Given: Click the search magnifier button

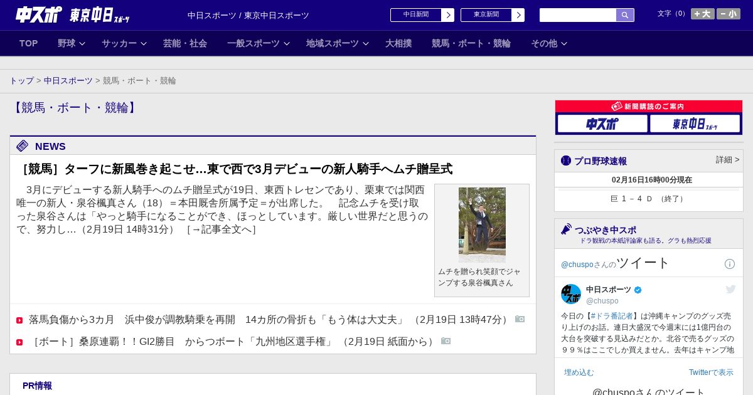Looking at the screenshot, I should point(625,15).
